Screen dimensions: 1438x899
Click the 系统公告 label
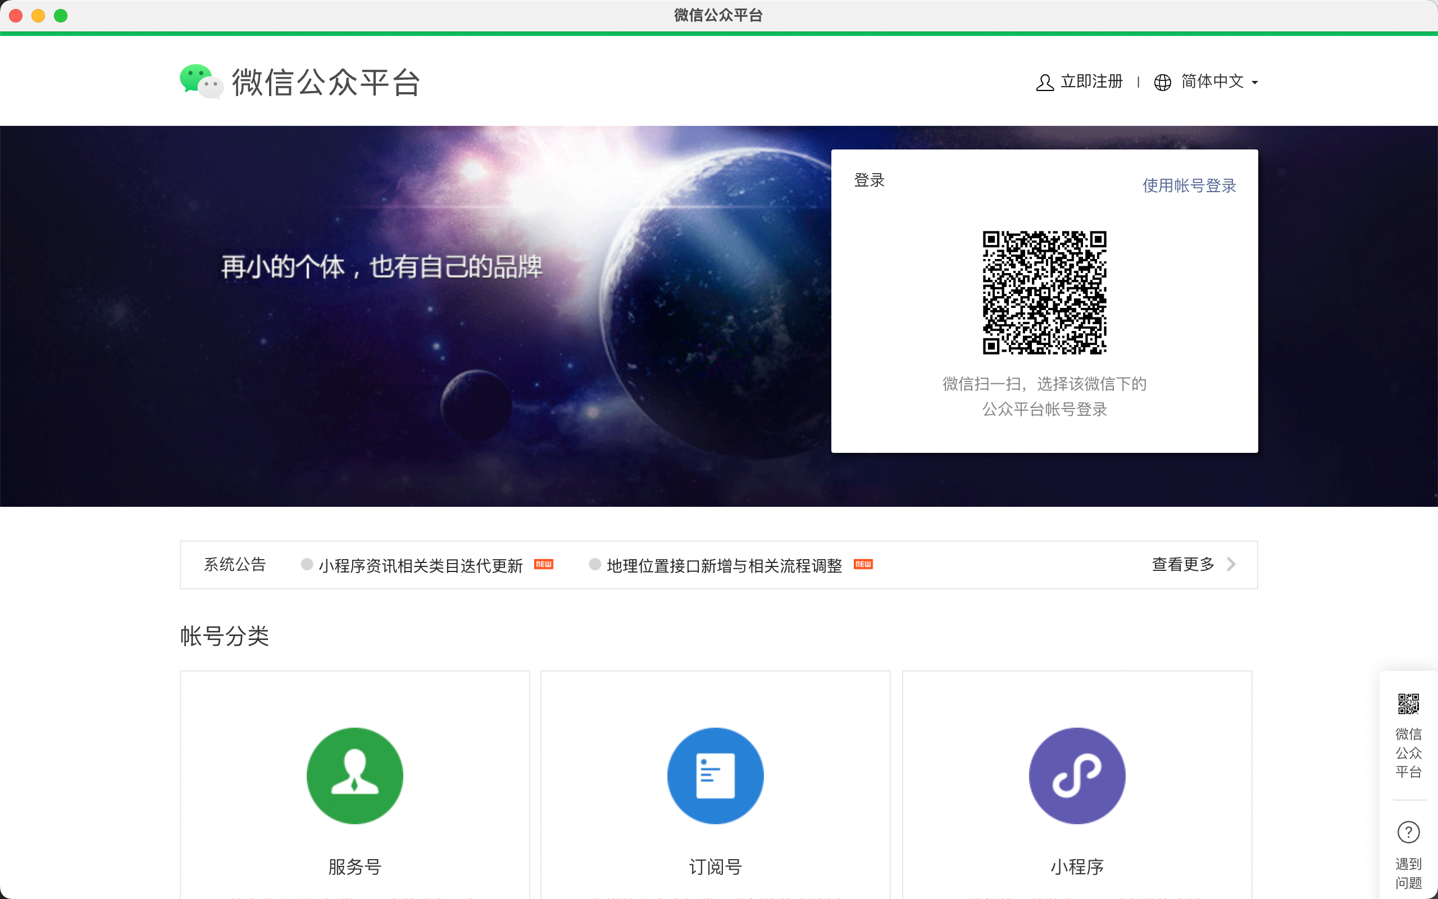pos(235,564)
